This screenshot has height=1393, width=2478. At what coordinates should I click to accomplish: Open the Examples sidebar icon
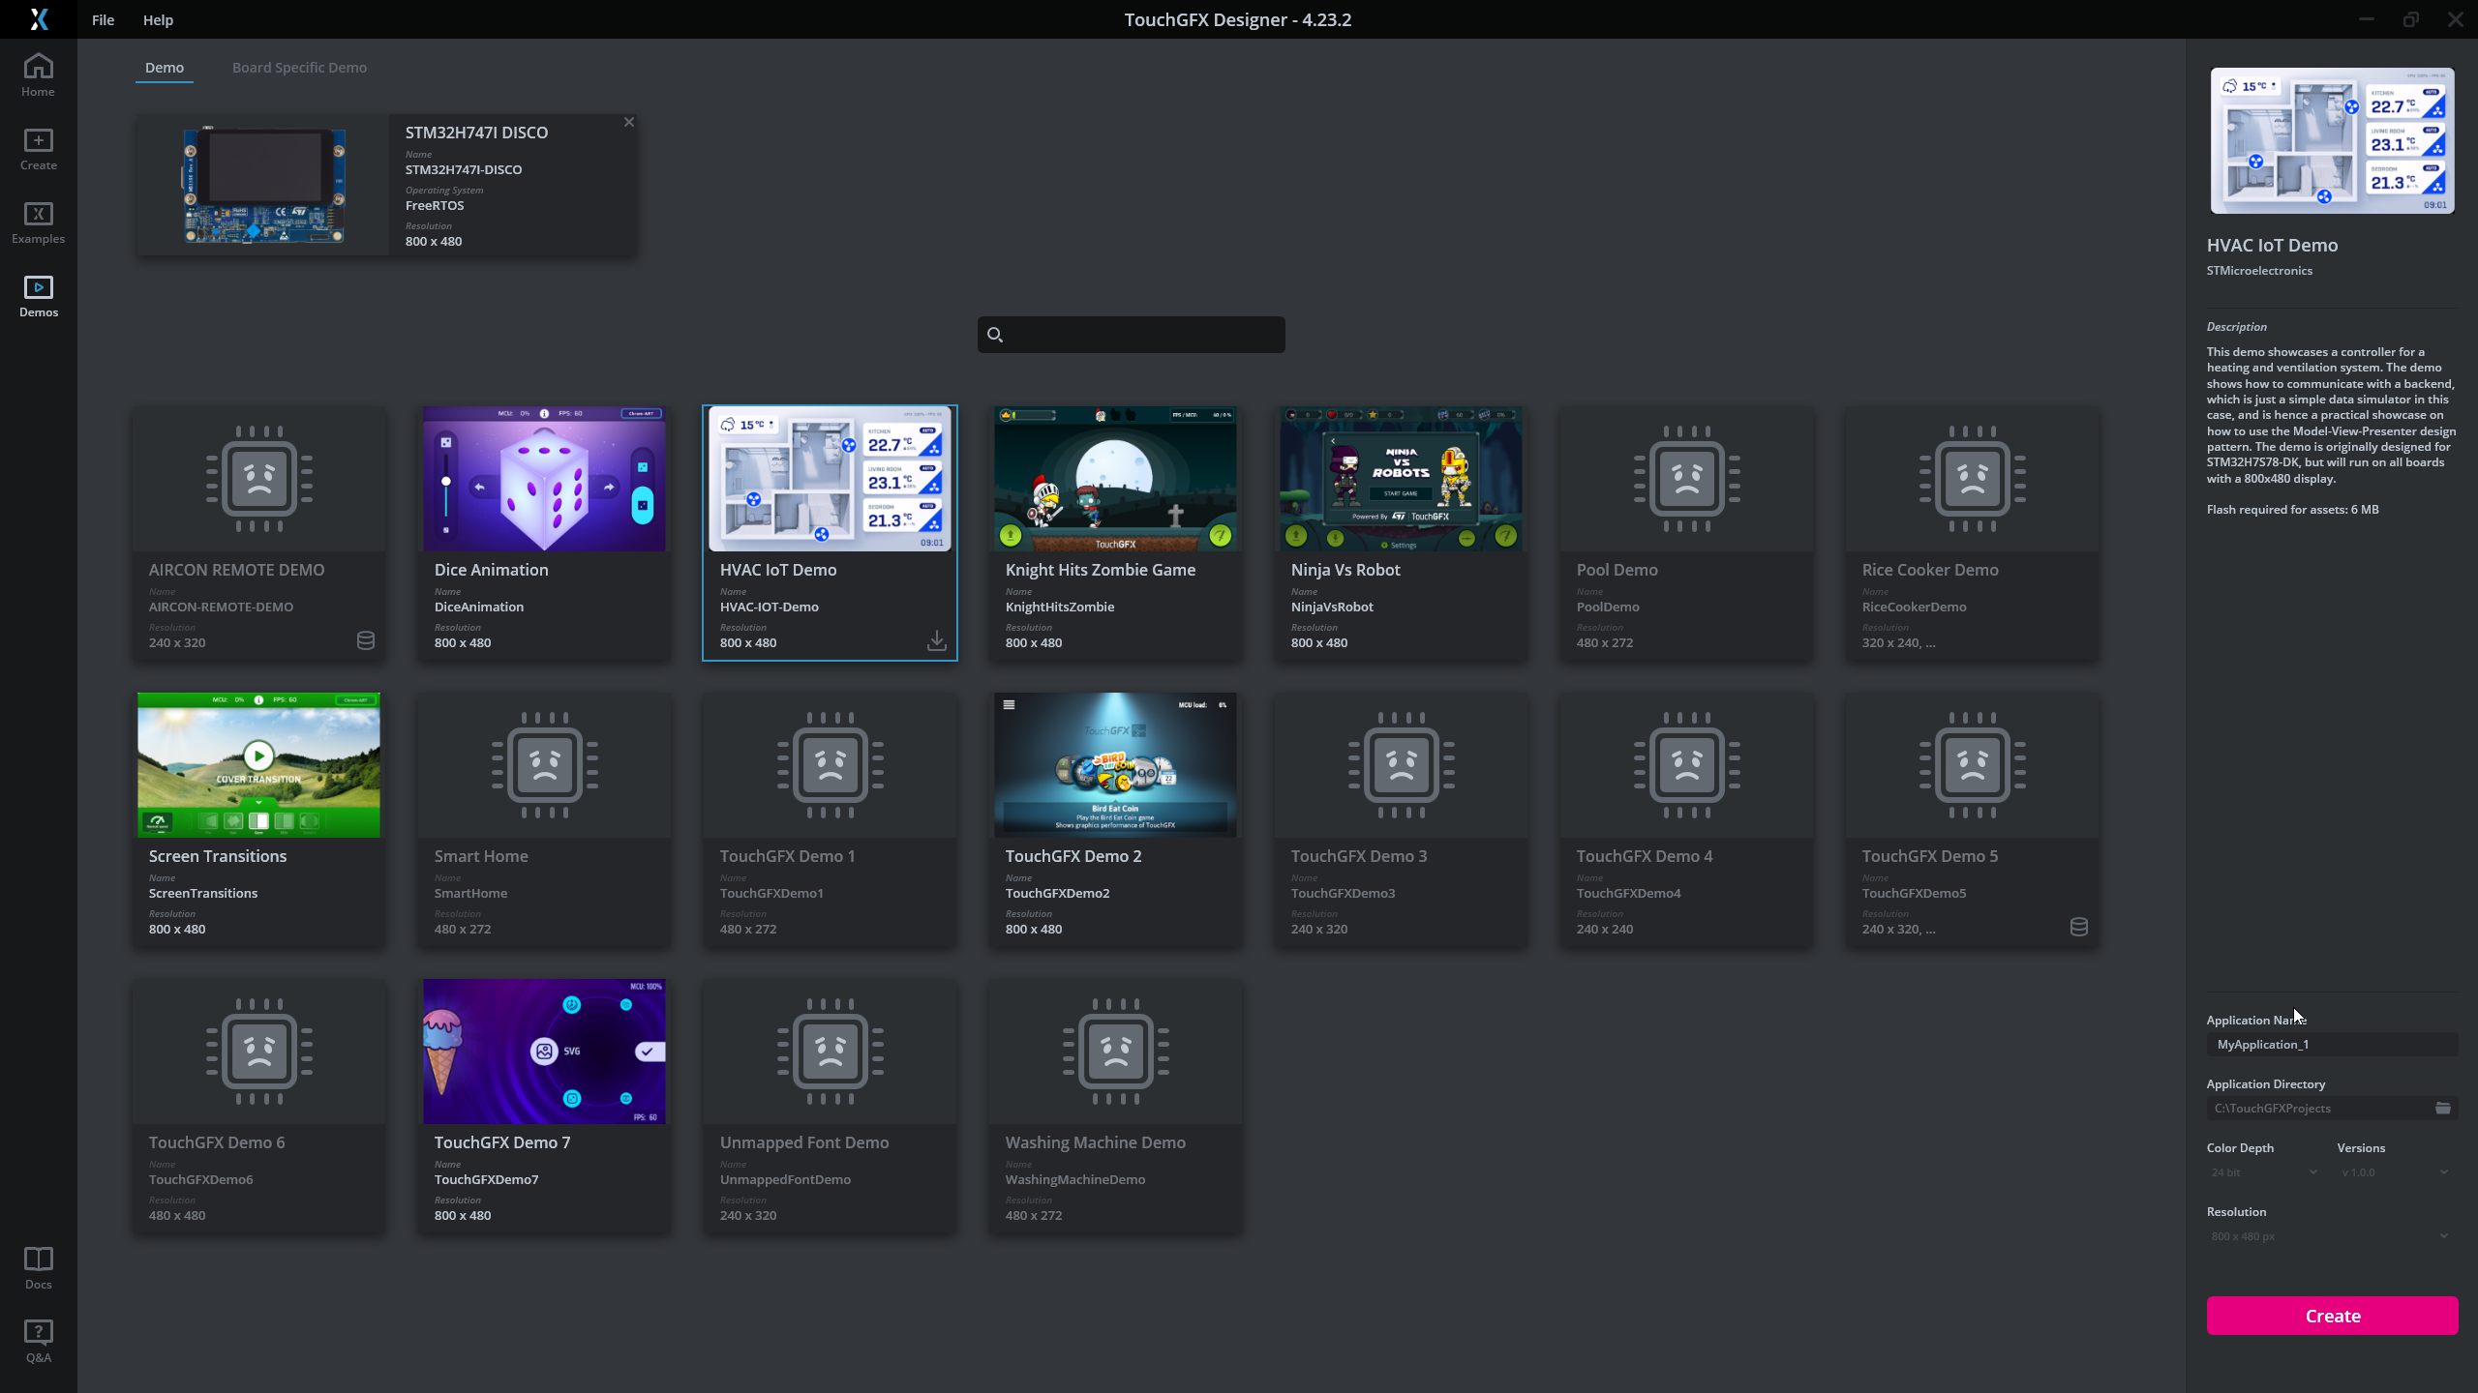pos(38,222)
